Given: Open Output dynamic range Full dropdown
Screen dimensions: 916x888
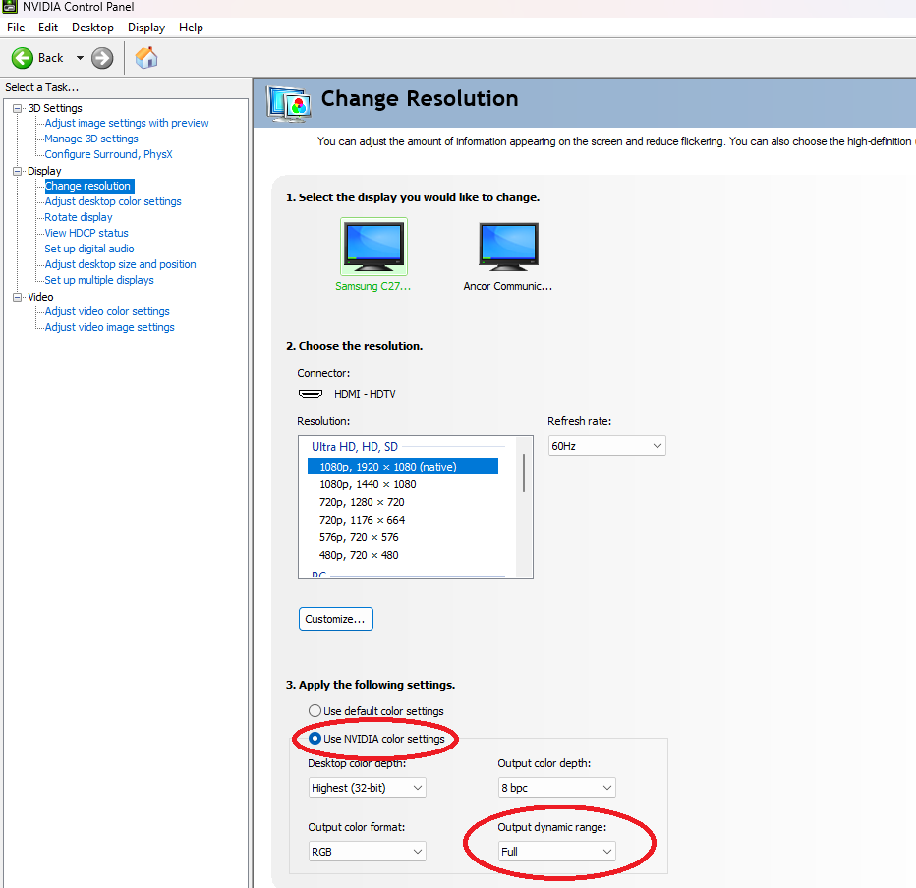Looking at the screenshot, I should tap(556, 852).
